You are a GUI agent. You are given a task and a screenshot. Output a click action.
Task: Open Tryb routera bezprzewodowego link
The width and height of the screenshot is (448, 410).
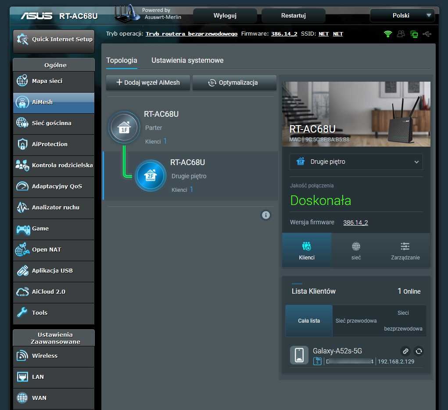(191, 34)
